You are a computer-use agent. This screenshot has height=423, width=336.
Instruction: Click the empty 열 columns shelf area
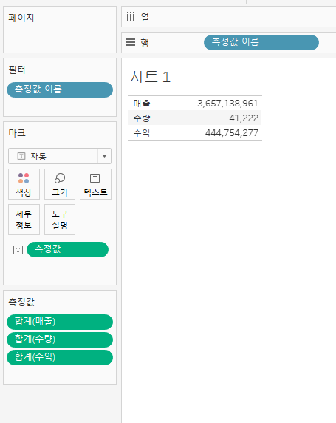coord(269,17)
